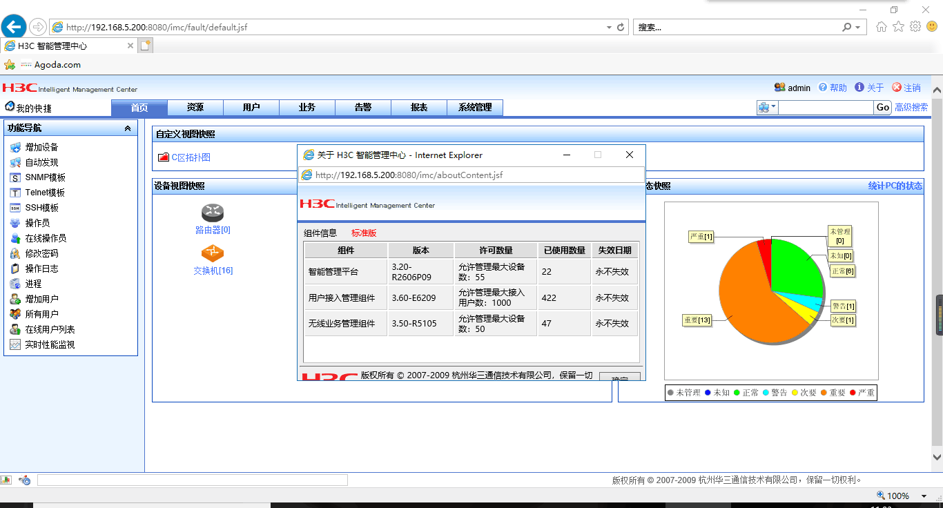Open a new browser tab
Viewport: 943px width, 508px height.
point(145,46)
